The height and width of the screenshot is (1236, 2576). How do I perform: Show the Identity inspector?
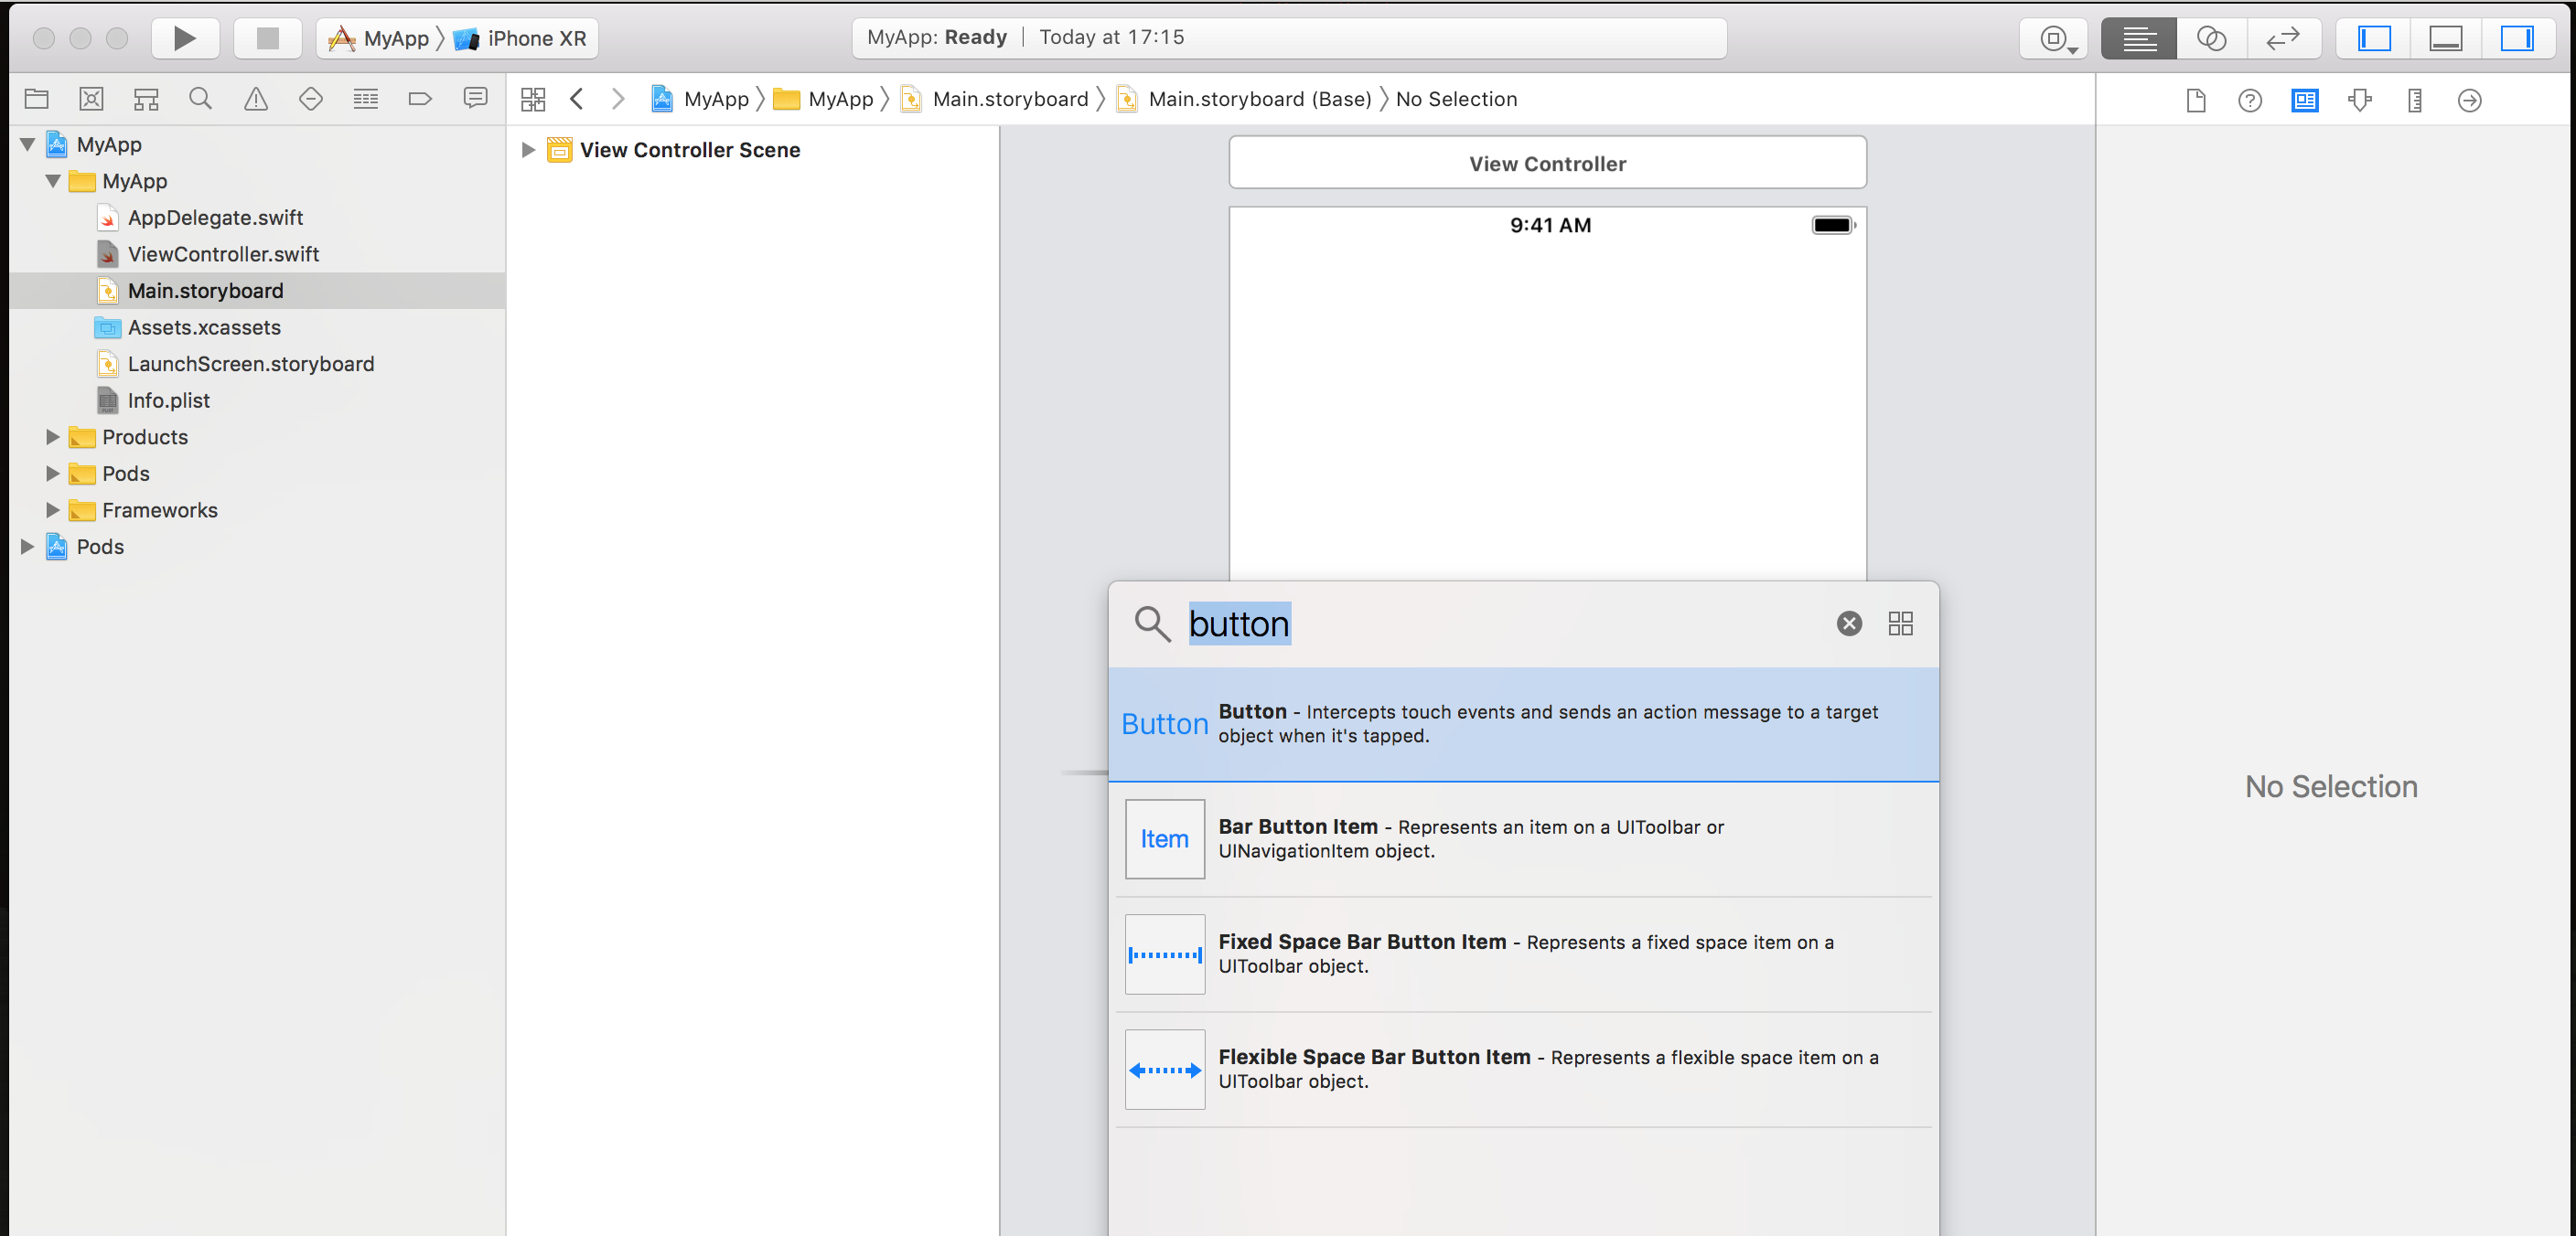[2305, 100]
